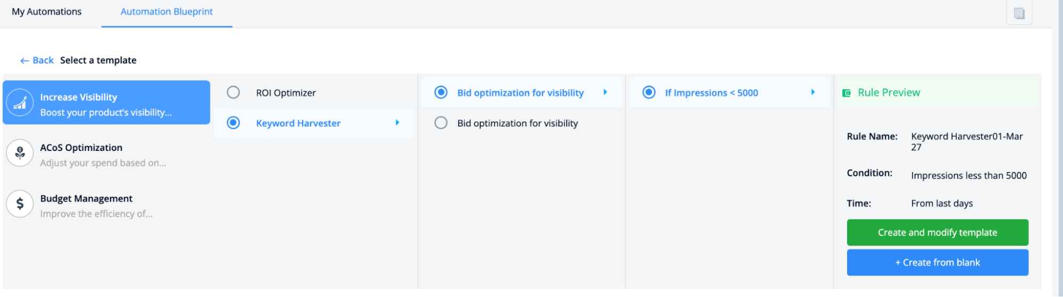Click the ACoS Optimization plant icon

(x=20, y=154)
